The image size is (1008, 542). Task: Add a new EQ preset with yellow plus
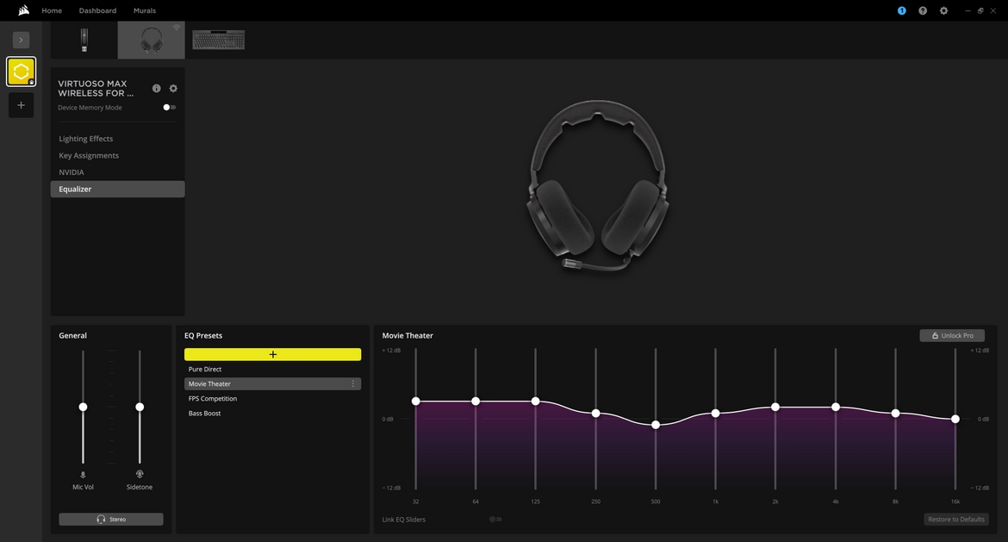(272, 354)
